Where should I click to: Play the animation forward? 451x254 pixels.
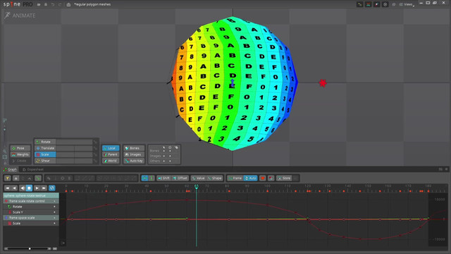click(37, 188)
